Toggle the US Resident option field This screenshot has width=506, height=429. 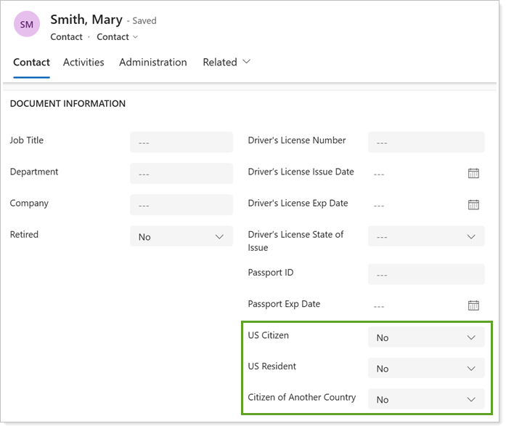point(425,369)
